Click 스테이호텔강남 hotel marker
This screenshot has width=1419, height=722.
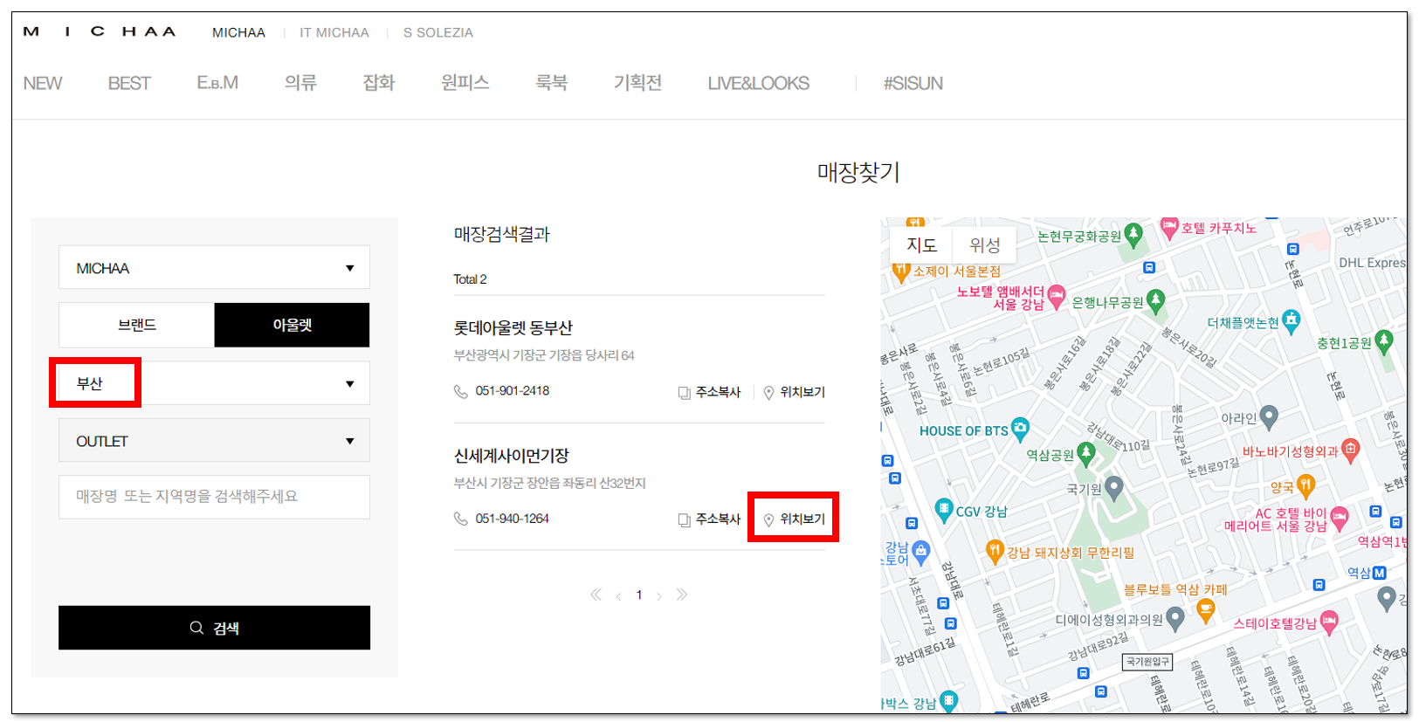click(x=1329, y=621)
